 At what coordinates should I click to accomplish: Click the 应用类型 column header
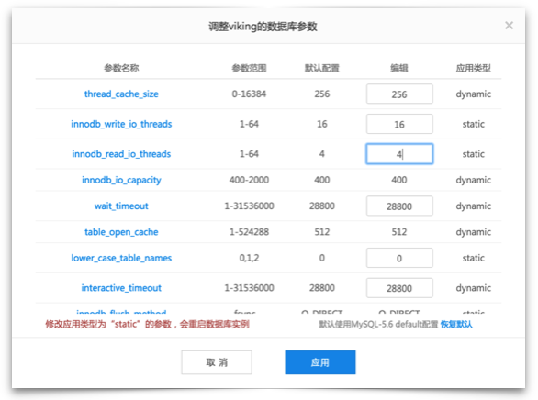(x=473, y=68)
